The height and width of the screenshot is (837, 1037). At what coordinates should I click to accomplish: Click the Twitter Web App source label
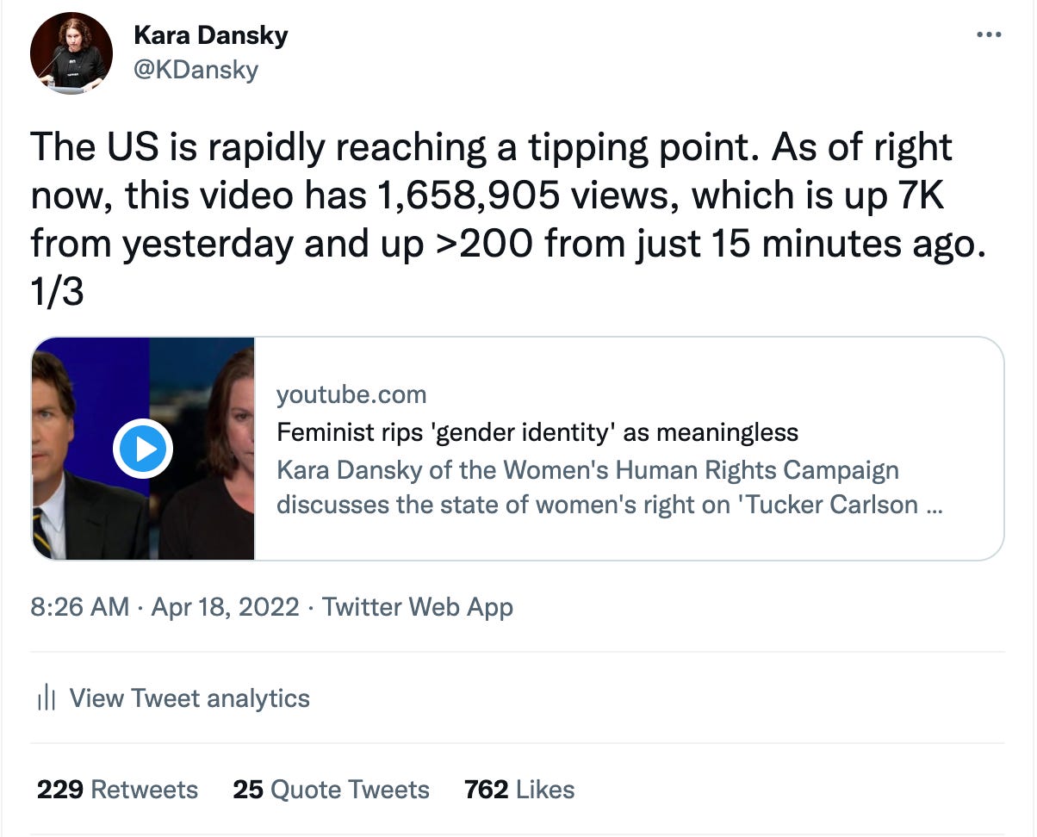tap(417, 607)
